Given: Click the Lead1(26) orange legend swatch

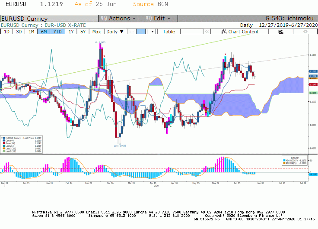Looking at the screenshot, I should click(4, 148).
